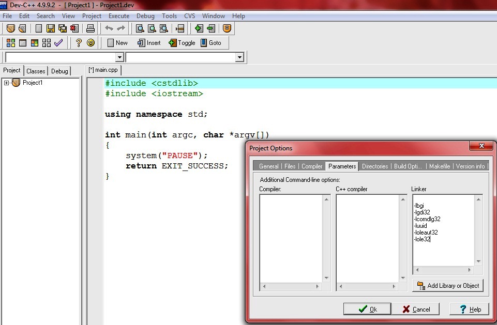Click the -lcomdlg32 line in Linker box

(x=427, y=219)
